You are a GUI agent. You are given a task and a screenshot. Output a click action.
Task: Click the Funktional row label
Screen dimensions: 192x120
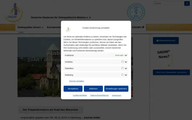pos(69,55)
